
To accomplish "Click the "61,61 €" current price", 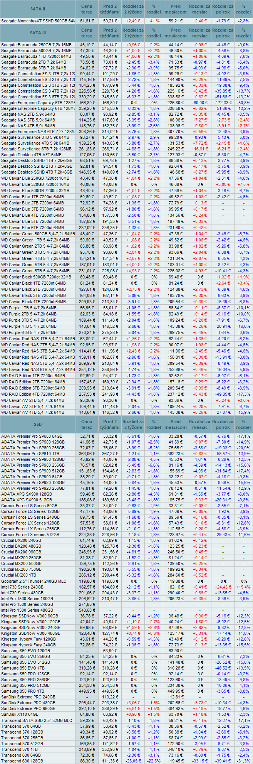I will [x=87, y=21].
